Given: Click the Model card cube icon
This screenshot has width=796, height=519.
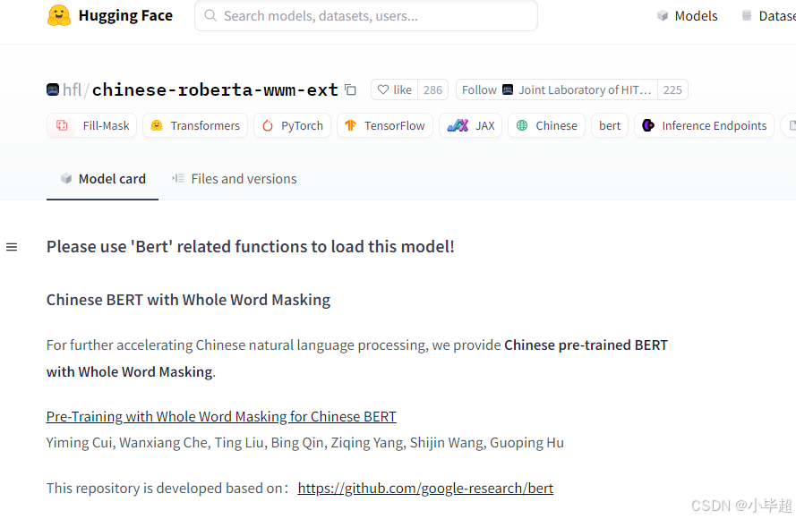Looking at the screenshot, I should [x=66, y=179].
